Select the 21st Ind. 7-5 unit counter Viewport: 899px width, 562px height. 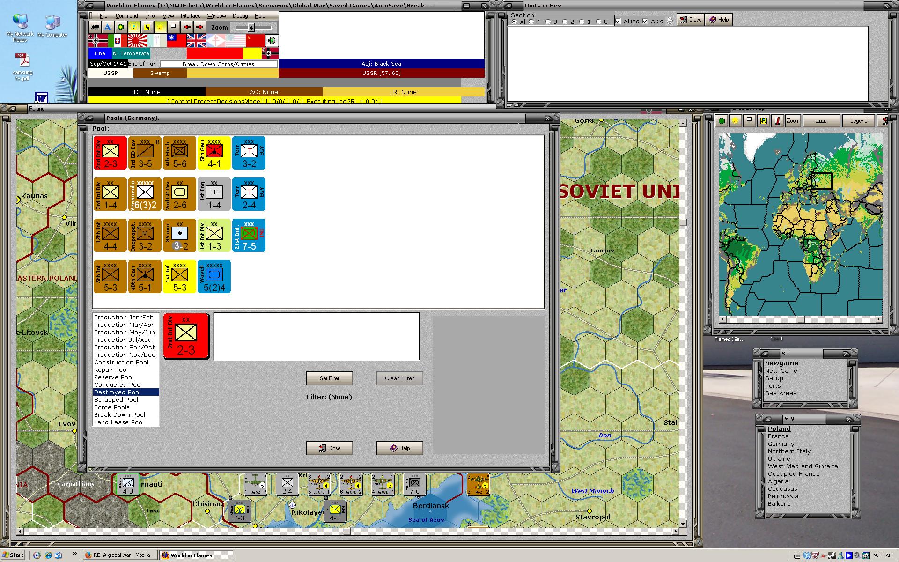[x=249, y=235]
